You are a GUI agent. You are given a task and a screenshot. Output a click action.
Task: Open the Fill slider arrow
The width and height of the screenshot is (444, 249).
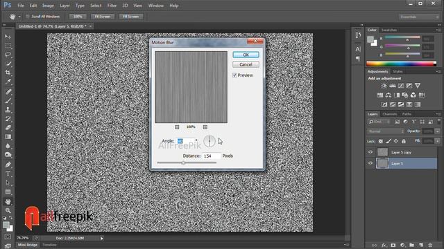coord(438,141)
